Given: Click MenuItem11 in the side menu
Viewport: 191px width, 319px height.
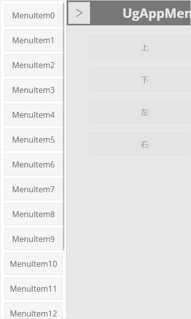Looking at the screenshot, I should tap(34, 289).
